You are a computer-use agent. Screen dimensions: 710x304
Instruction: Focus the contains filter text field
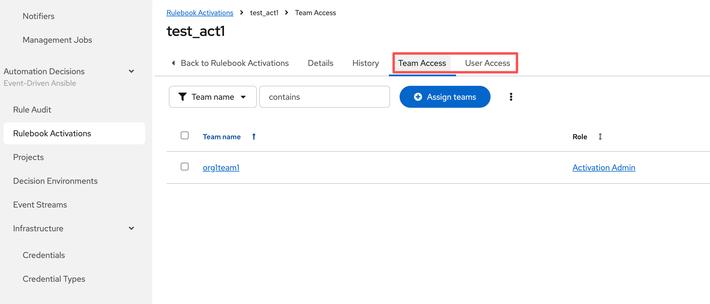324,97
